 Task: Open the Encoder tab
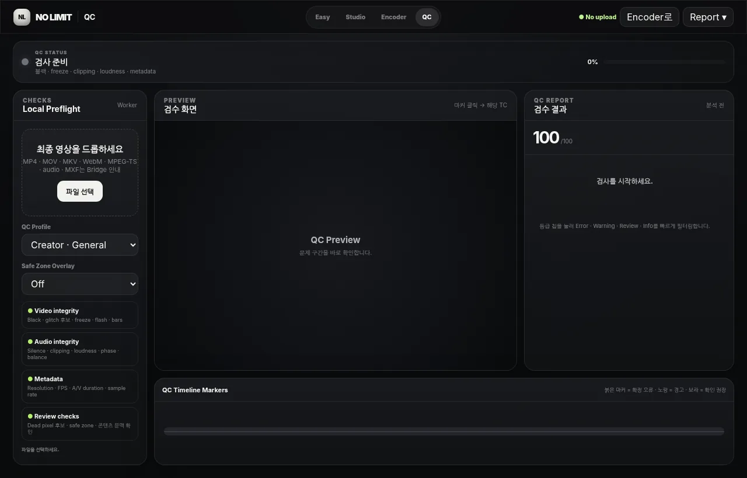point(394,17)
